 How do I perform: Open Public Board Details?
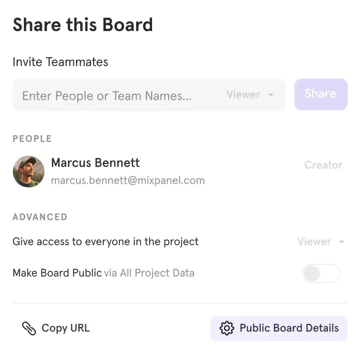click(x=289, y=328)
